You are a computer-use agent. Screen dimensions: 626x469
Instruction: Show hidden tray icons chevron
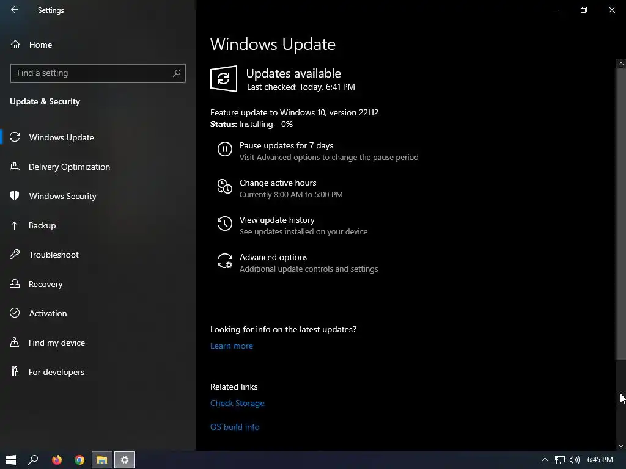pyautogui.click(x=545, y=460)
